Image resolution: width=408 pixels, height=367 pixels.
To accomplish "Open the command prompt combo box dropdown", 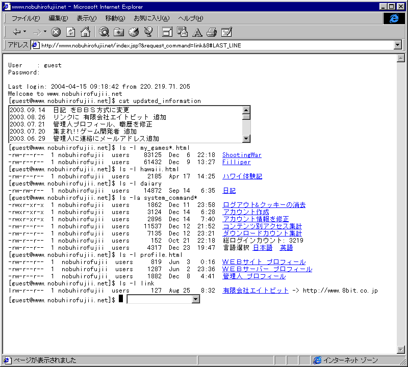I will click(196, 299).
